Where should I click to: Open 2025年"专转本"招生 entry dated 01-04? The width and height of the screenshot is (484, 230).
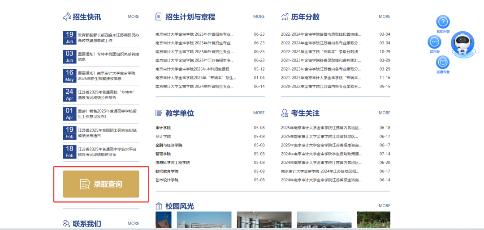(x=196, y=78)
